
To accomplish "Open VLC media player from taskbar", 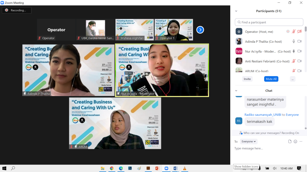I will tap(185, 168).
